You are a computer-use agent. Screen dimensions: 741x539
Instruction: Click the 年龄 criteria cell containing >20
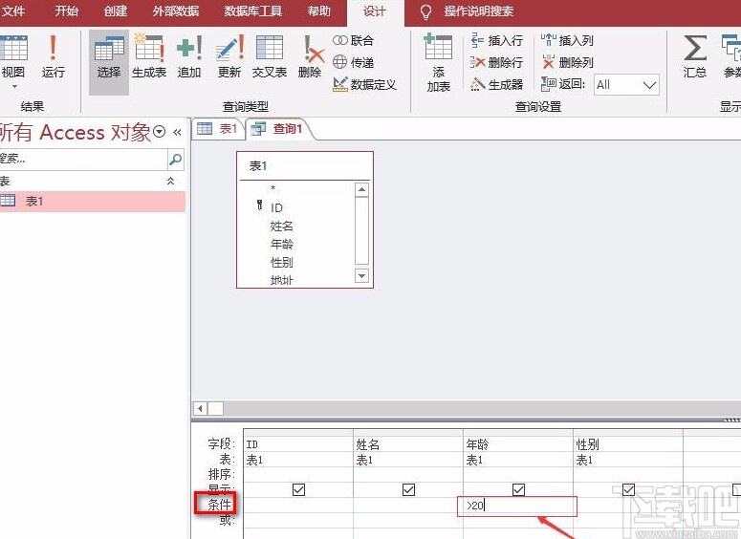coord(517,506)
